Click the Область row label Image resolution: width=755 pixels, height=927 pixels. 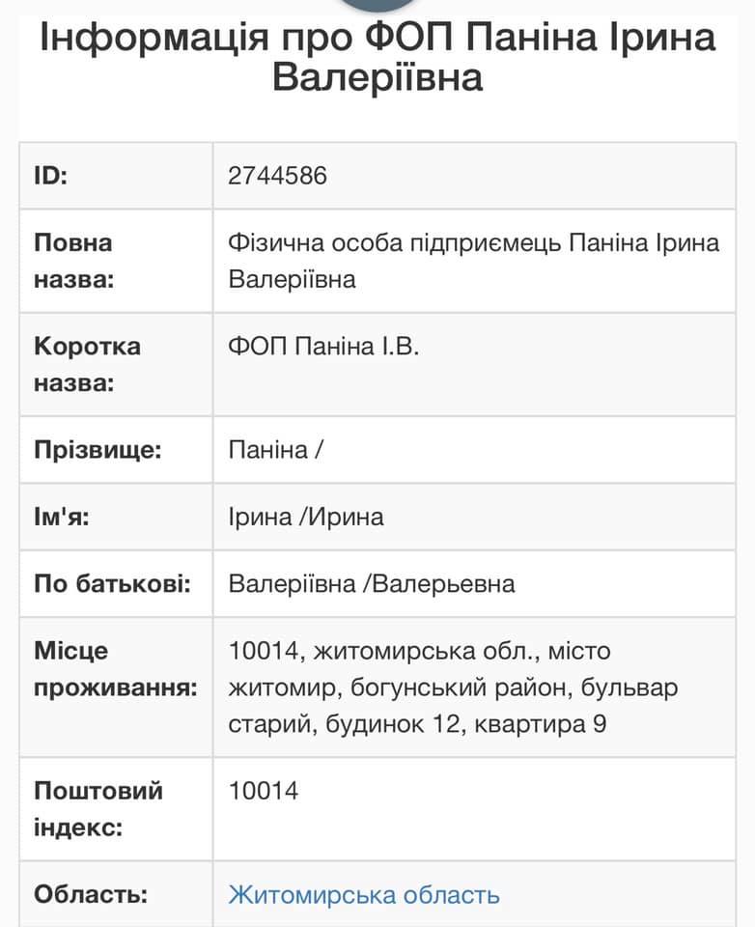(91, 894)
